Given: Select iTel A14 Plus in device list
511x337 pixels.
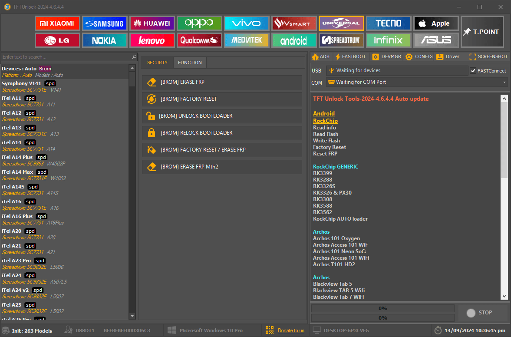Looking at the screenshot, I should click(x=17, y=157).
